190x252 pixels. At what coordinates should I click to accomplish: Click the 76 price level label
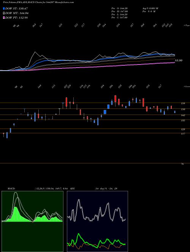click(182, 164)
